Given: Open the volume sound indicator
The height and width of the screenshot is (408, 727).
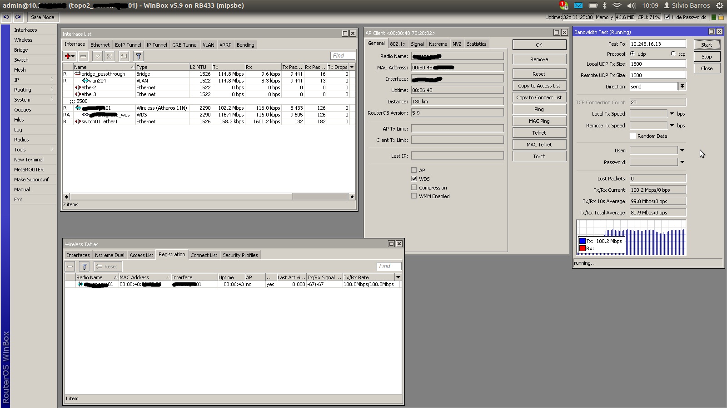Looking at the screenshot, I should [632, 5].
